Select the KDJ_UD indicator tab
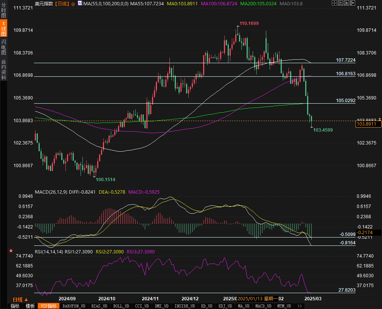Screen dimensions: 382x309 [225, 306]
